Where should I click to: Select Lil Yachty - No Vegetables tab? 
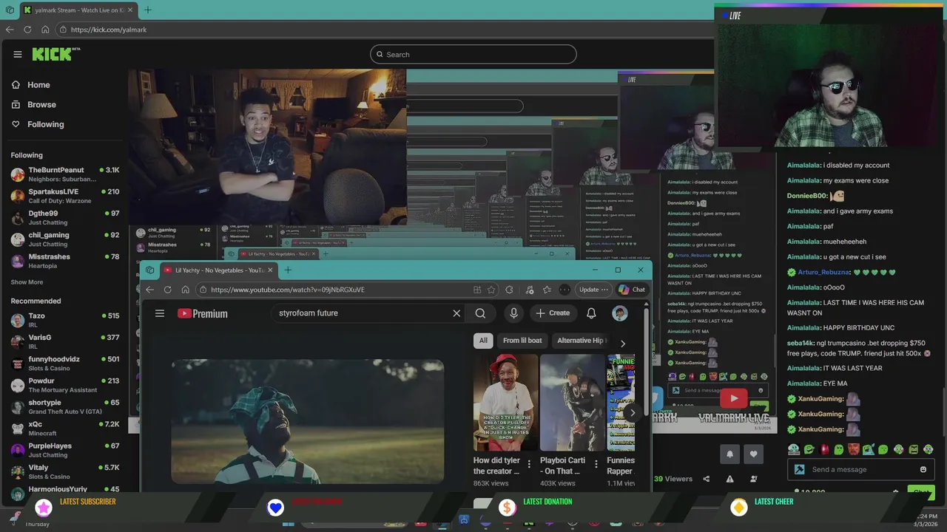(219, 270)
